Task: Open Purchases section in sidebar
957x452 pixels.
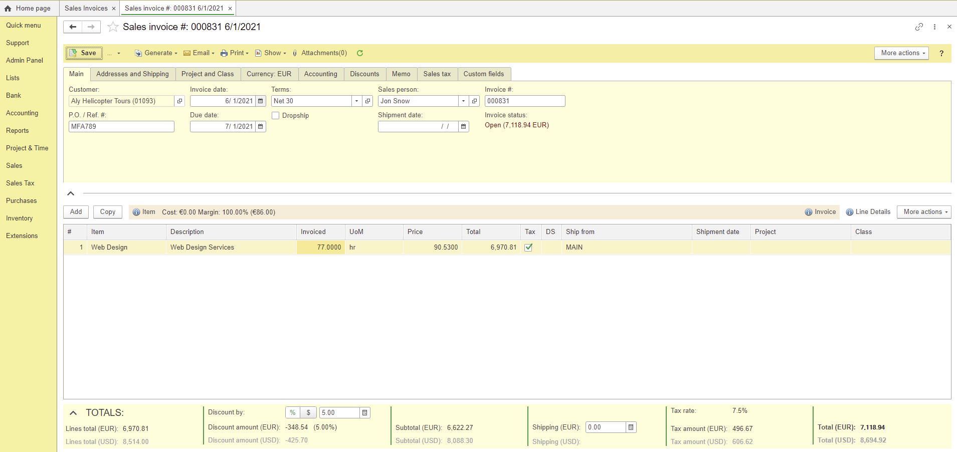Action: pos(22,201)
